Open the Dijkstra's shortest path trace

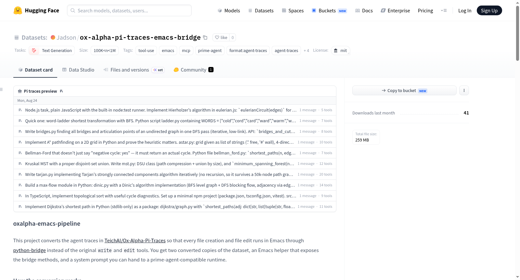175,207
